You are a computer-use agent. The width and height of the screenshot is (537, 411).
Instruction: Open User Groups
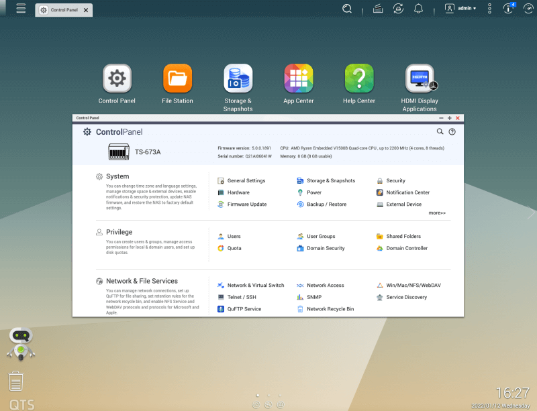[x=316, y=237]
